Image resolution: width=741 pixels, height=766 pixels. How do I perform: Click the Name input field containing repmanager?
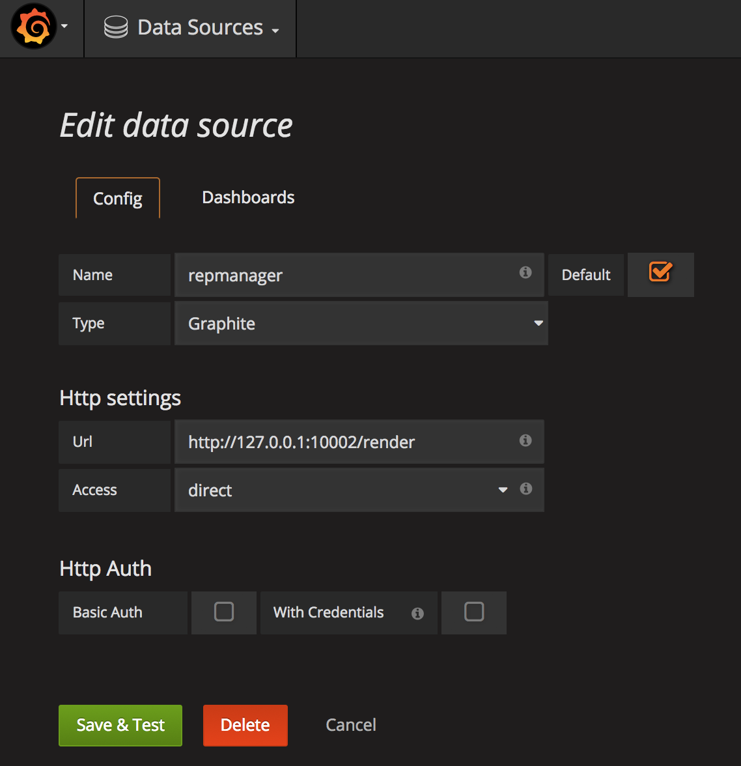359,275
